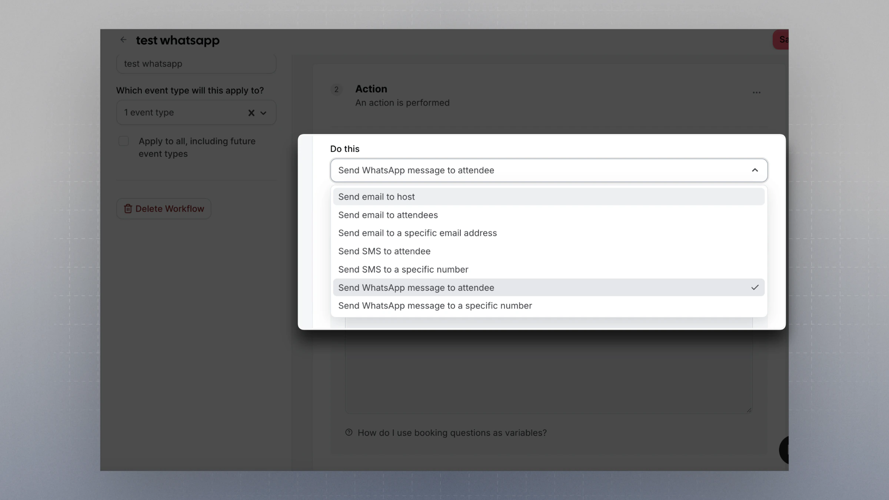Click the checkmark on selected WhatsApp option

tap(755, 287)
